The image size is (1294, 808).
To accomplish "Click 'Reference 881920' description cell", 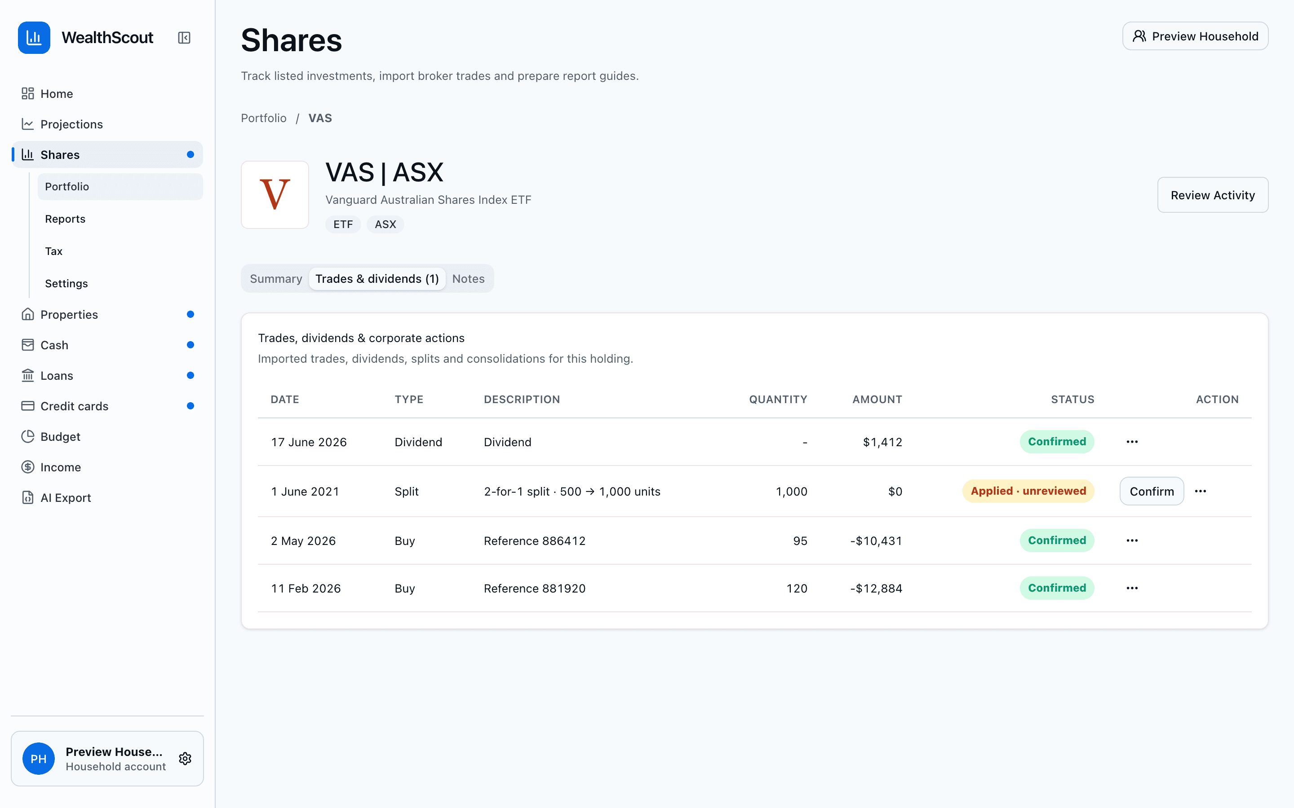I will 535,588.
